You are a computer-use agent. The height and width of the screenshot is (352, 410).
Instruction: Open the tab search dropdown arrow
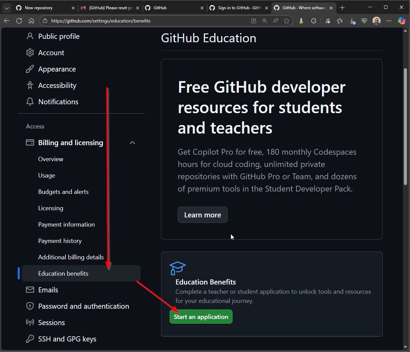[7, 8]
